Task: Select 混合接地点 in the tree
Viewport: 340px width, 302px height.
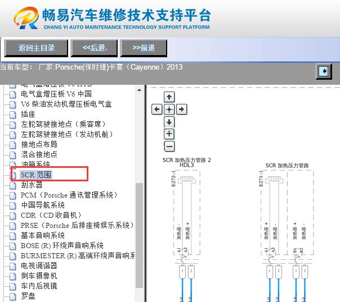Action: tap(39, 155)
